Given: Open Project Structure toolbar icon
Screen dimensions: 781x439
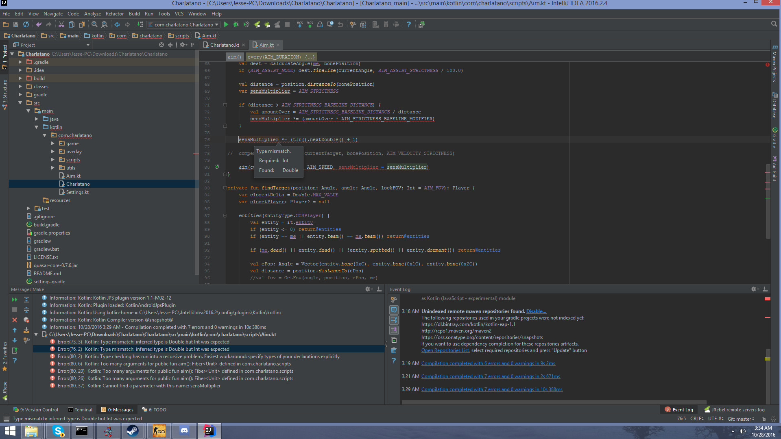Looking at the screenshot, I should pos(363,24).
